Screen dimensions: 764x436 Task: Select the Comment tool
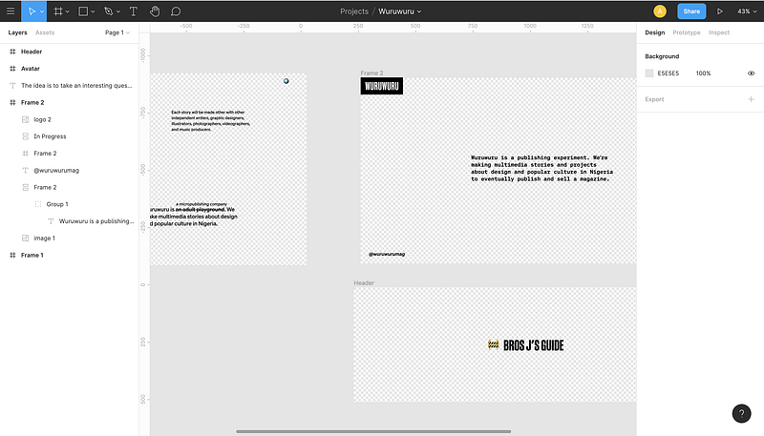(176, 11)
